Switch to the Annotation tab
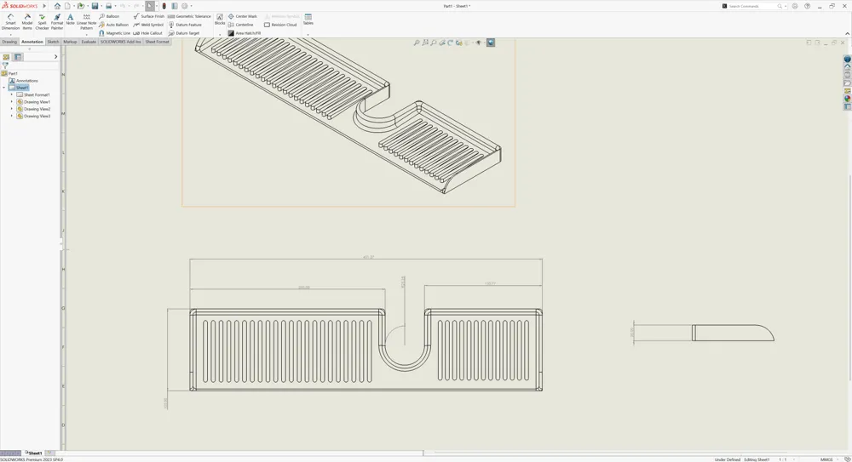The image size is (852, 462). 32,42
